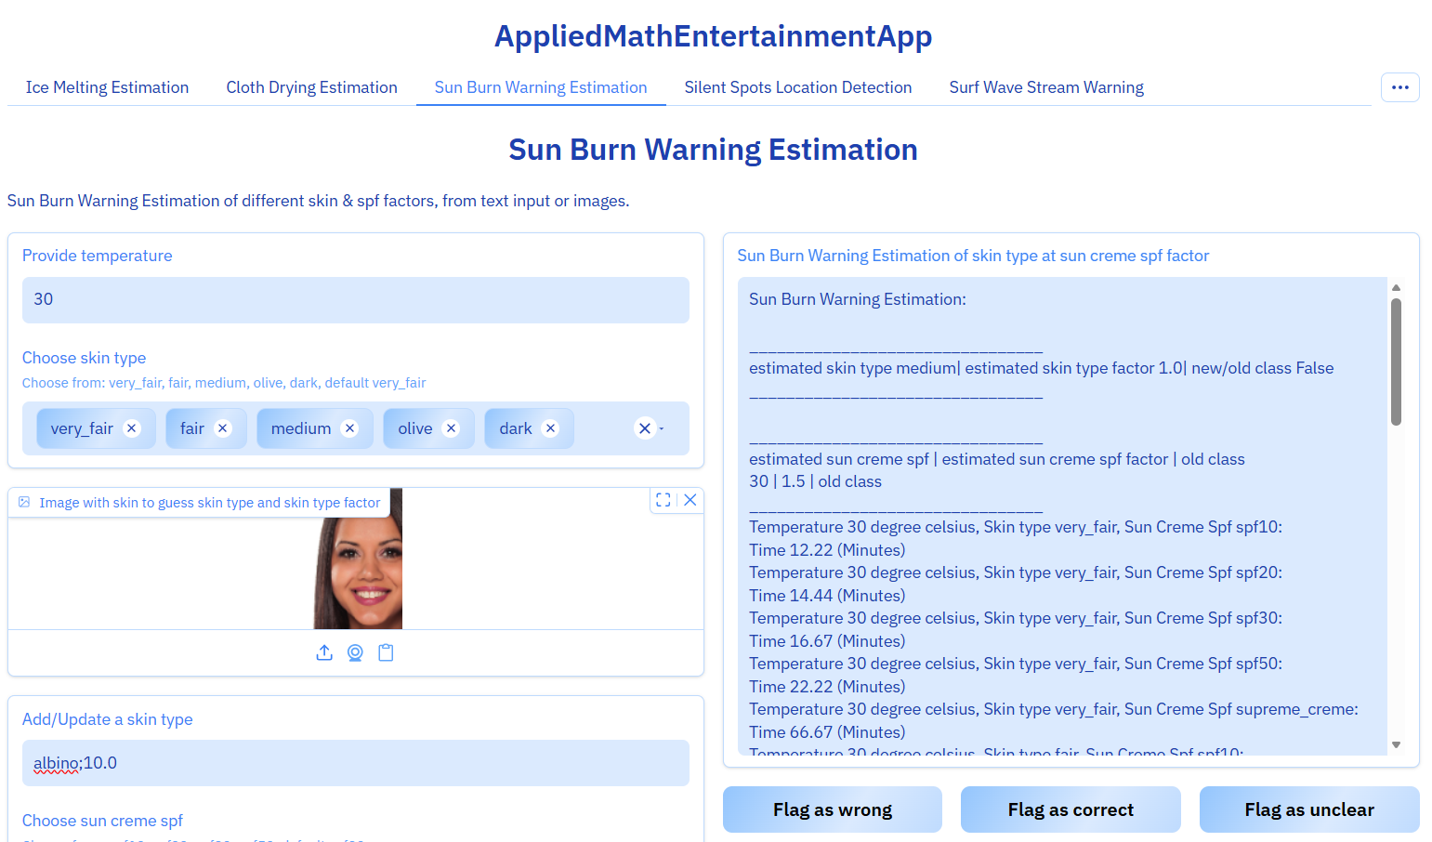The width and height of the screenshot is (1432, 842).
Task: Open the overflow menu with three dots
Action: click(x=1399, y=86)
